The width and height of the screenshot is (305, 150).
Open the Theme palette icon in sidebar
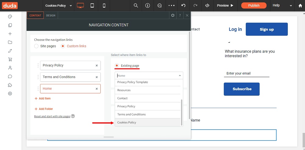(x=10, y=17)
